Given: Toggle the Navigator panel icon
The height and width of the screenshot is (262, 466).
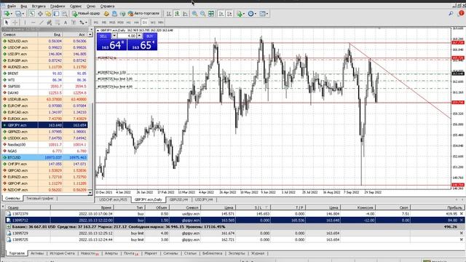Looking at the screenshot, I should point(48,14).
